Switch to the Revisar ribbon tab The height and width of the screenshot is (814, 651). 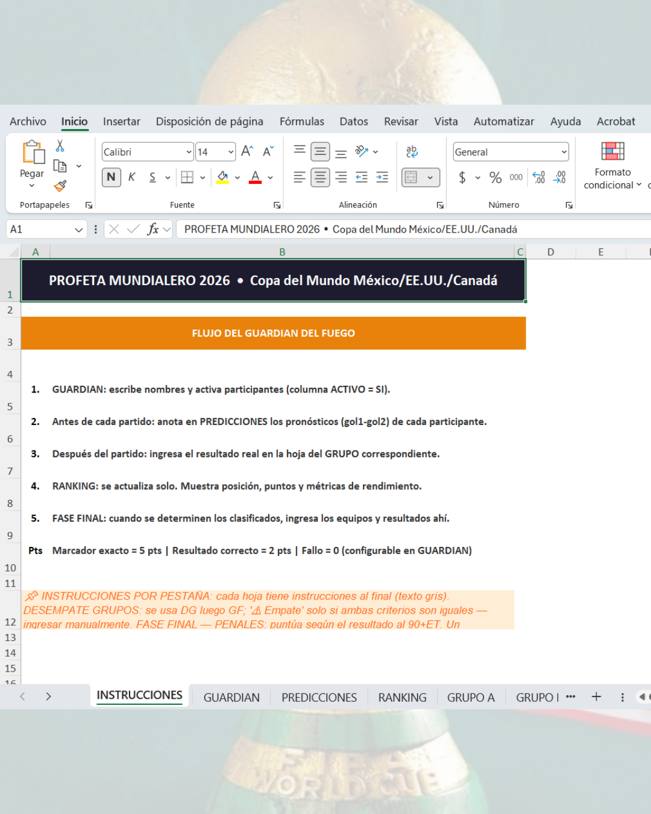pyautogui.click(x=401, y=121)
